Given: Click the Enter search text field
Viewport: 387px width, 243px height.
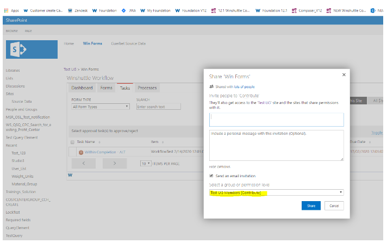Looking at the screenshot, I should [x=159, y=107].
